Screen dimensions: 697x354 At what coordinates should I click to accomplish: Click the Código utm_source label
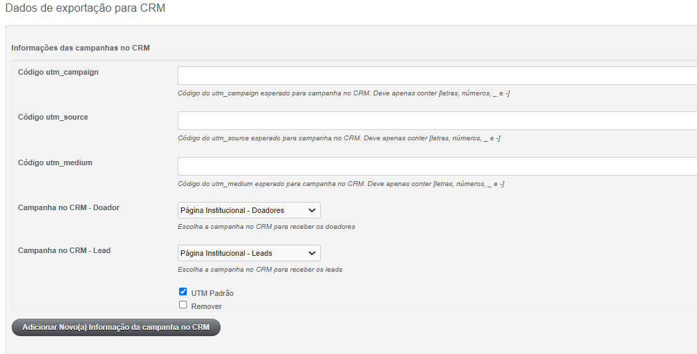point(53,117)
